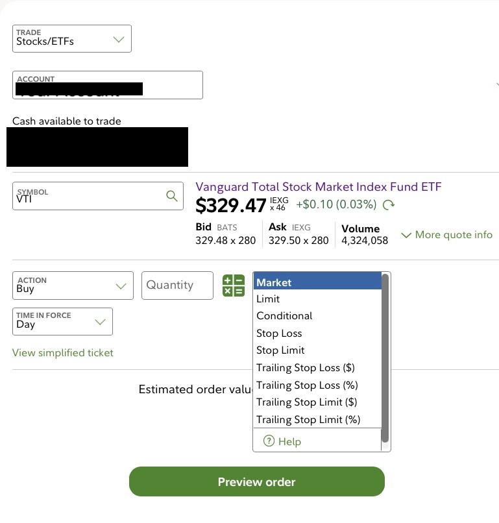Screen dimensions: 499x523
Task: Click the symbol search magnifier icon
Action: (x=171, y=196)
